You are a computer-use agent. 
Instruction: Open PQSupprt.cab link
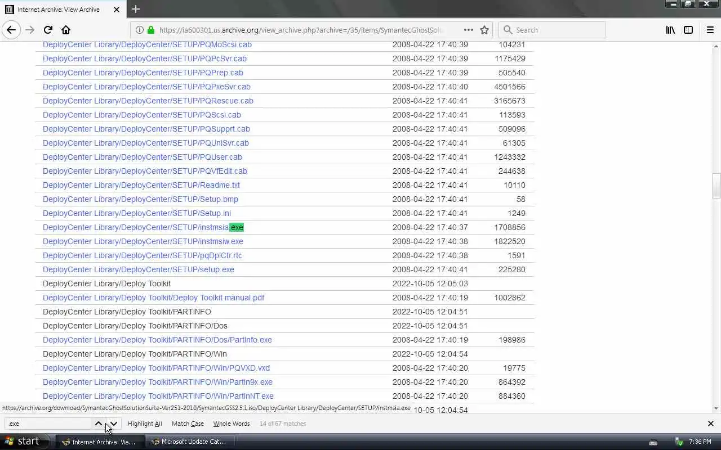click(x=146, y=129)
